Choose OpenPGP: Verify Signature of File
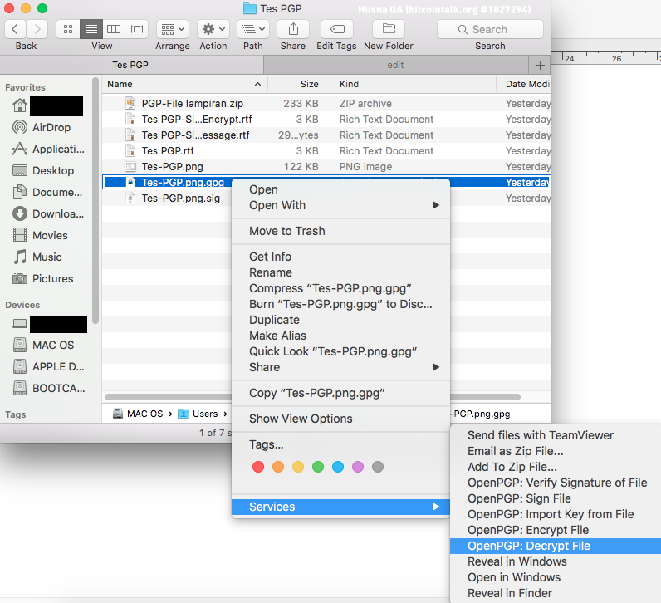Screen dimensions: 661x603 click(x=556, y=483)
